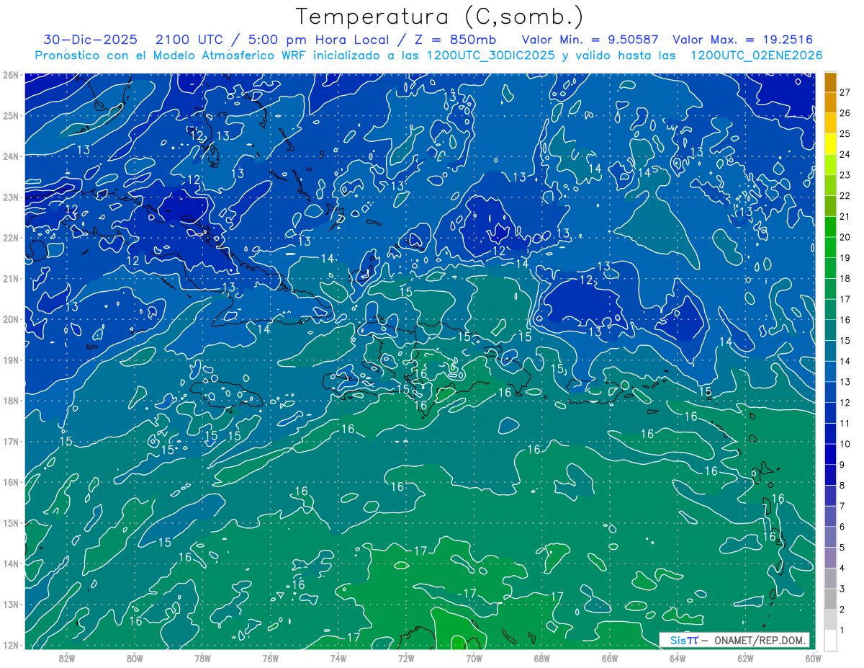Click the color scale label "26"
This screenshot has height=668, width=864.
[x=845, y=113]
